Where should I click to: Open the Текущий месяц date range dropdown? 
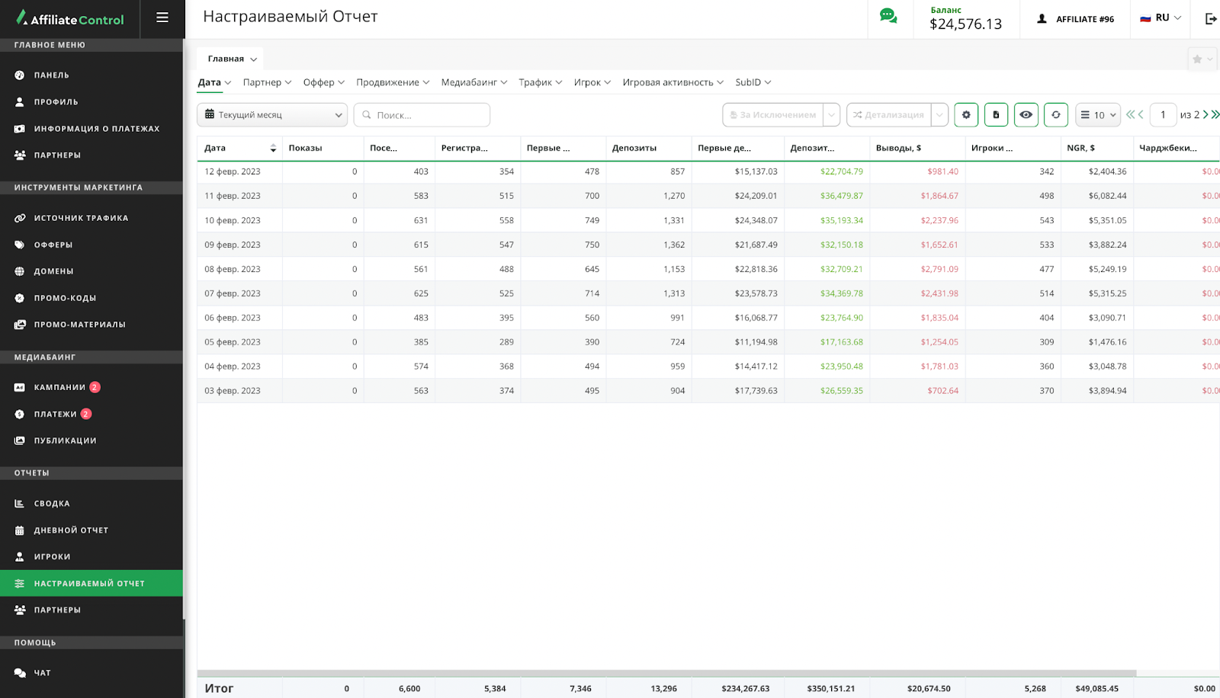[x=272, y=115]
